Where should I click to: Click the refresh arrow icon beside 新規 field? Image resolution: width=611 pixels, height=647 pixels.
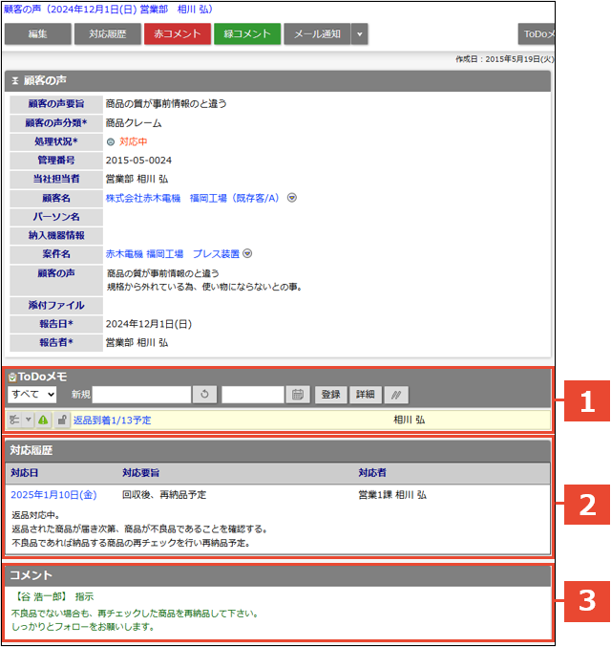click(204, 395)
